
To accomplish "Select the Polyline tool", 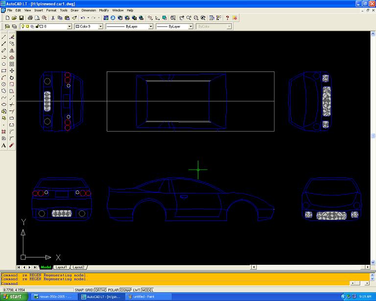I will pyautogui.click(x=4, y=57).
